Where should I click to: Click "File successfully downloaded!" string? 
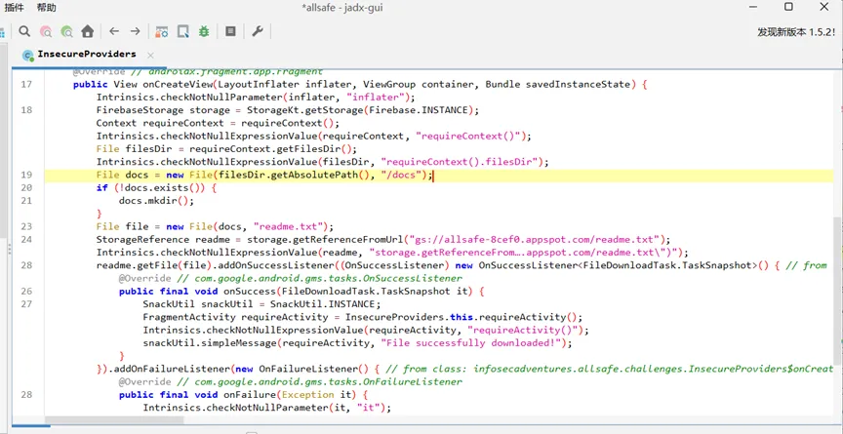(x=473, y=342)
